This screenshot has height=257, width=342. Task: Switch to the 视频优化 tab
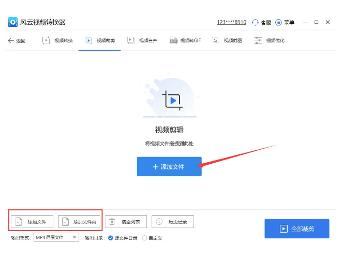pos(269,40)
